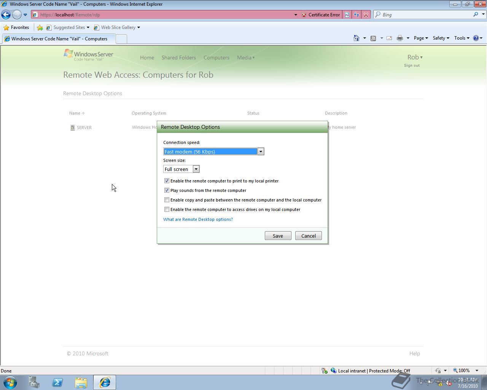The width and height of the screenshot is (487, 390).
Task: Click the Home page icon in command bar
Action: pos(356,38)
